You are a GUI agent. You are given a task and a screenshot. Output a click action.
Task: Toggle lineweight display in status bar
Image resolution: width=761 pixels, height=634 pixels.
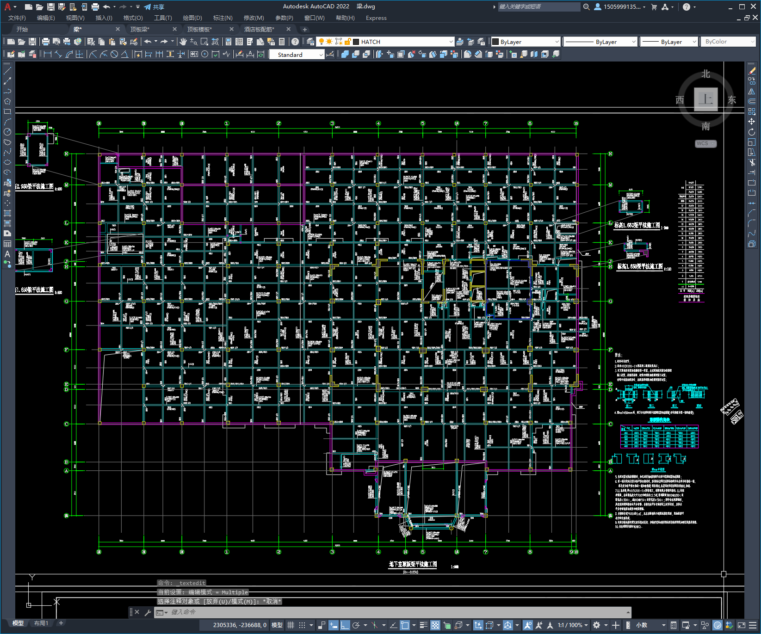(423, 625)
